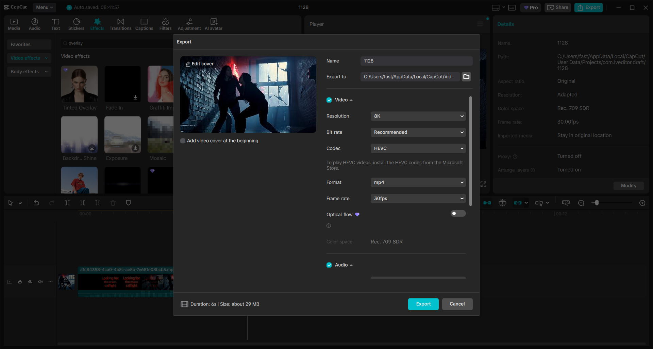Expand the Body effects category in the sidebar
The image size is (653, 349).
pyautogui.click(x=29, y=71)
